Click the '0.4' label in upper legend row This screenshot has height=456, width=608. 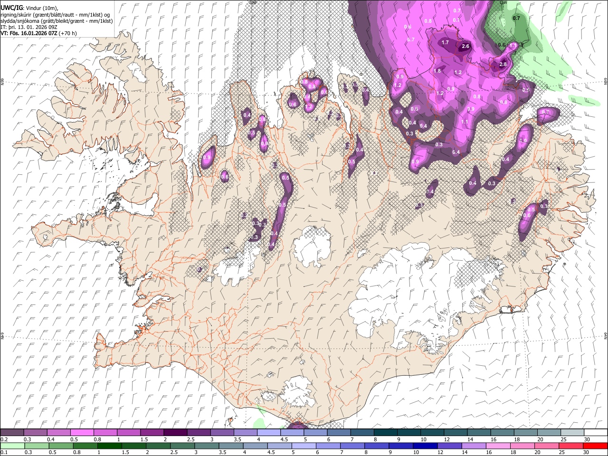point(51,439)
